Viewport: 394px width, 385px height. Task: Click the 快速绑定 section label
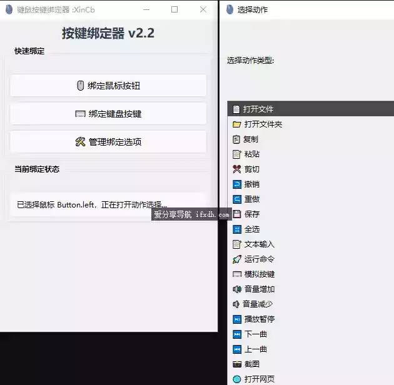[x=29, y=51]
